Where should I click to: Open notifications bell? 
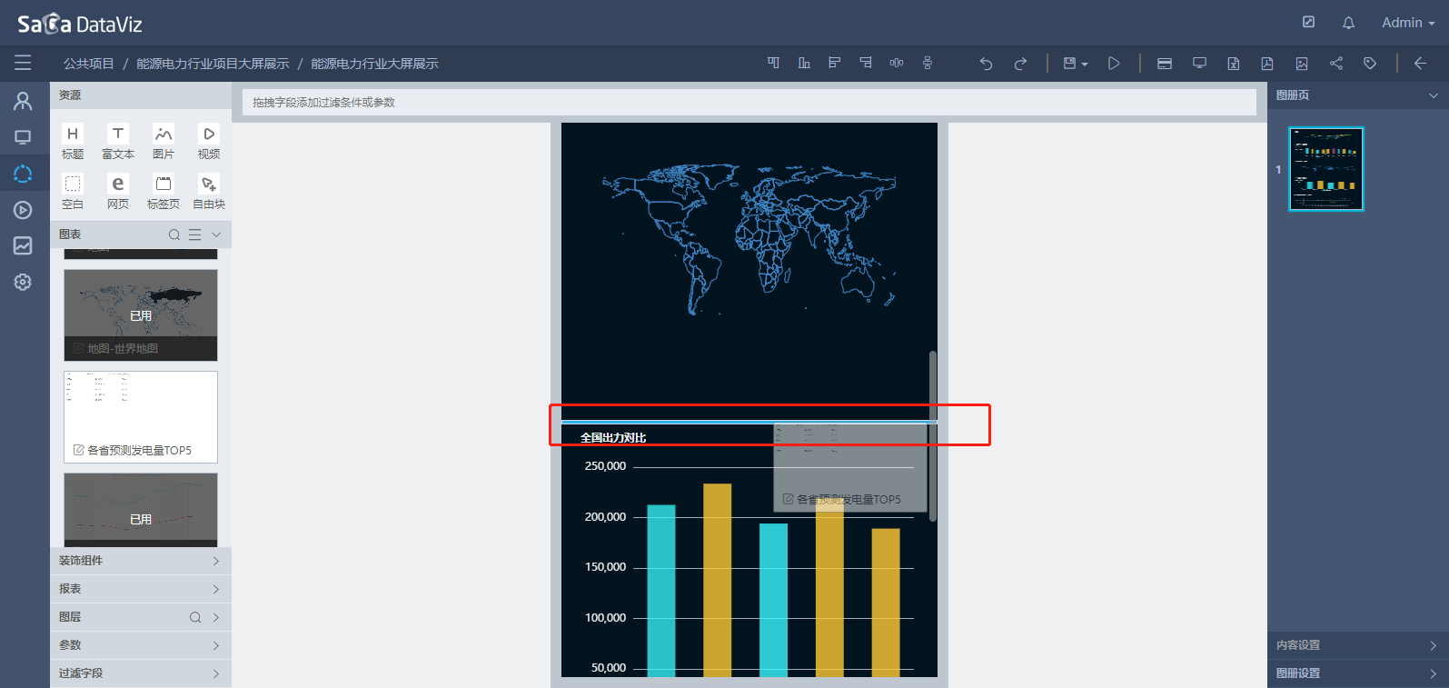(x=1348, y=23)
